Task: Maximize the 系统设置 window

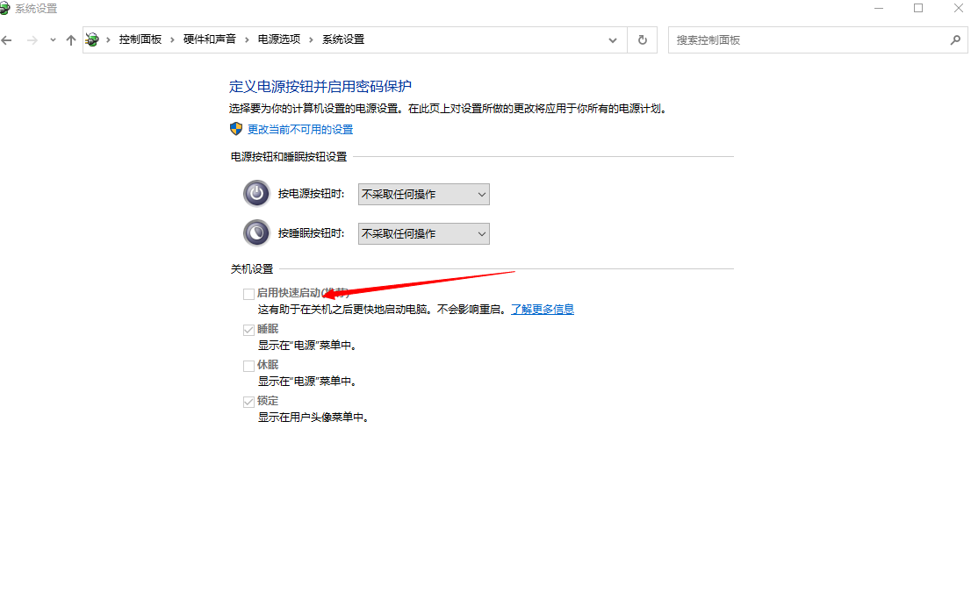Action: pyautogui.click(x=918, y=8)
